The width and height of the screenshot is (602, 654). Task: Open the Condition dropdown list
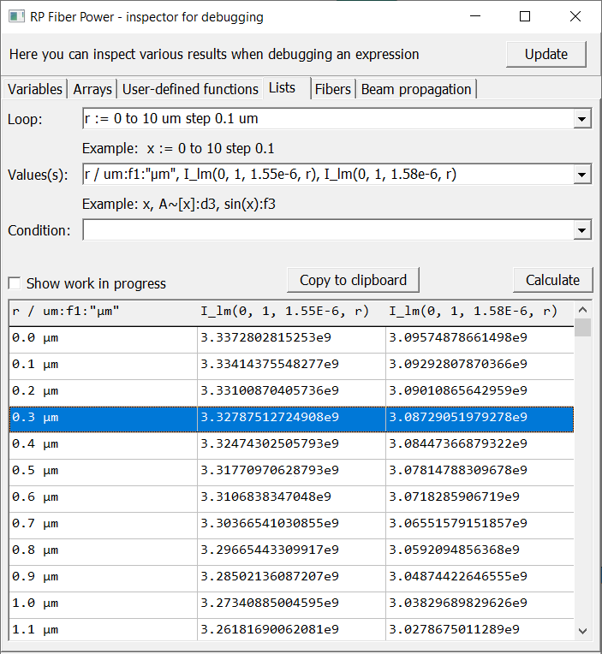(582, 230)
